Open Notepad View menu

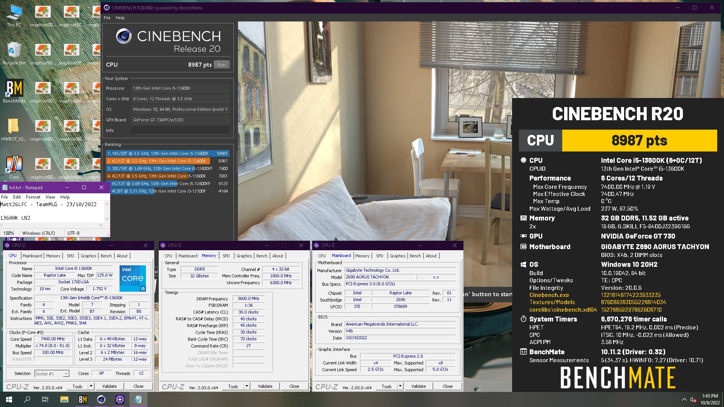click(x=50, y=197)
